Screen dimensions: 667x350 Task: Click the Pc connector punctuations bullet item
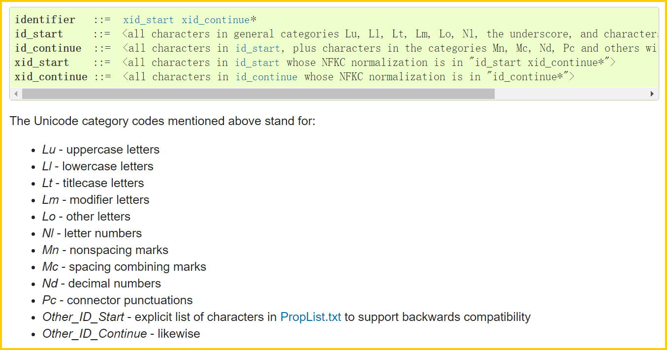(116, 300)
